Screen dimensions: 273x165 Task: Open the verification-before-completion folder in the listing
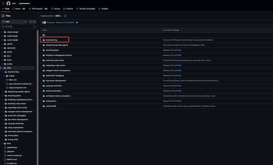(x=58, y=96)
